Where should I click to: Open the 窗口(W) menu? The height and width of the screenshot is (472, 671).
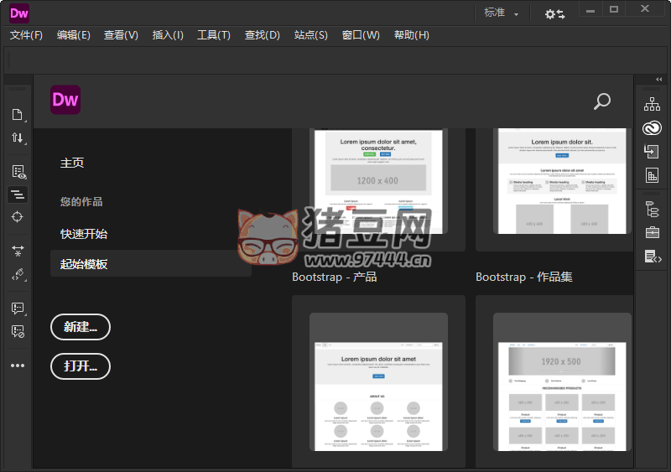(361, 35)
